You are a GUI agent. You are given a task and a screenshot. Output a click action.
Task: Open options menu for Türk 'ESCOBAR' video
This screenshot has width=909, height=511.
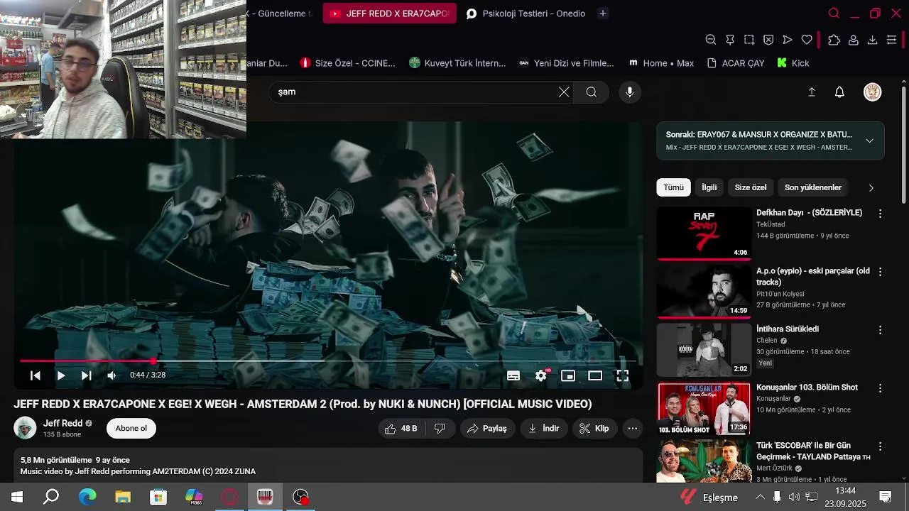click(881, 446)
